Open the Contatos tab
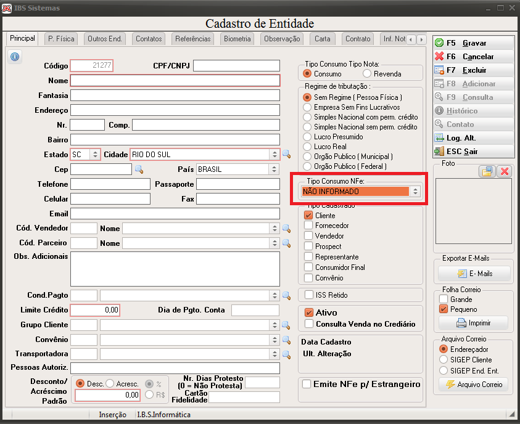 [149, 39]
